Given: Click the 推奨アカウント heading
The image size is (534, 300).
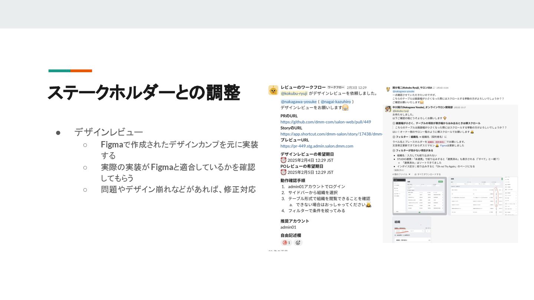Looking at the screenshot, I should (295, 221).
